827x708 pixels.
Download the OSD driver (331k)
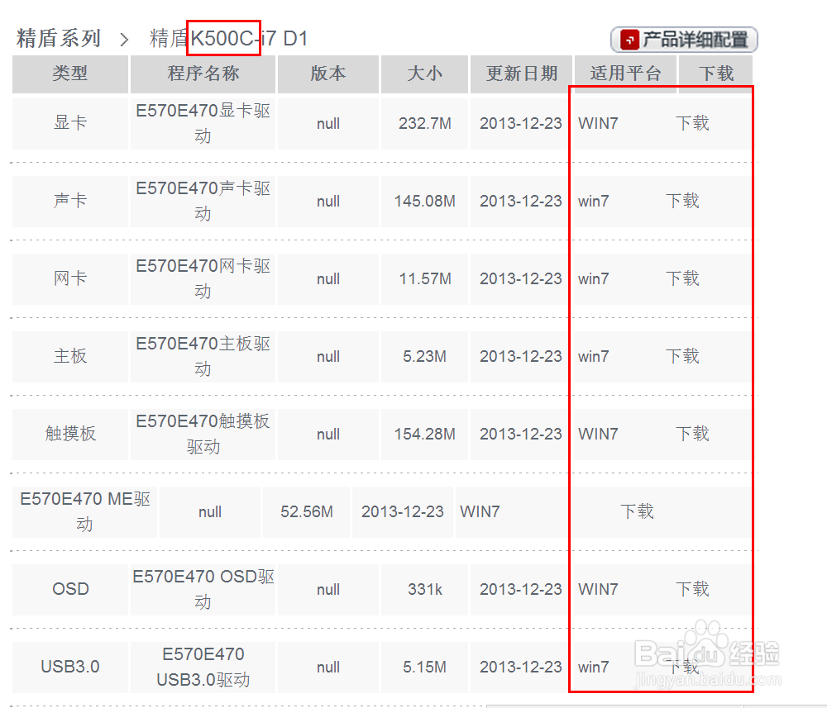click(692, 589)
